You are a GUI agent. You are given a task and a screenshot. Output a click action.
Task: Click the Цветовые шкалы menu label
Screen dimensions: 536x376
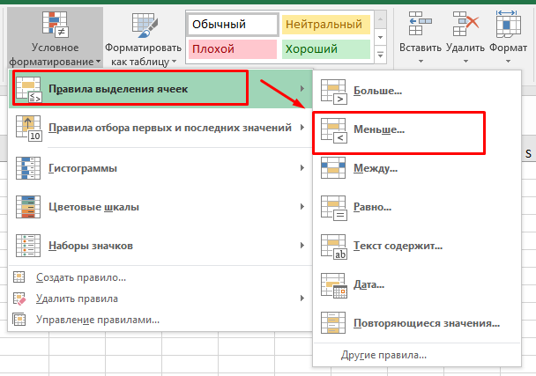coord(93,207)
